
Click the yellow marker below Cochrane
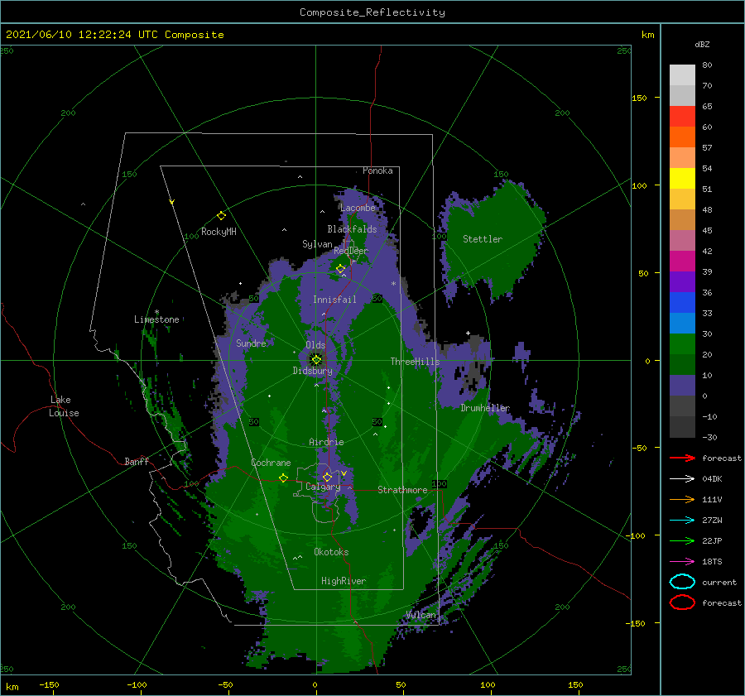coord(283,478)
